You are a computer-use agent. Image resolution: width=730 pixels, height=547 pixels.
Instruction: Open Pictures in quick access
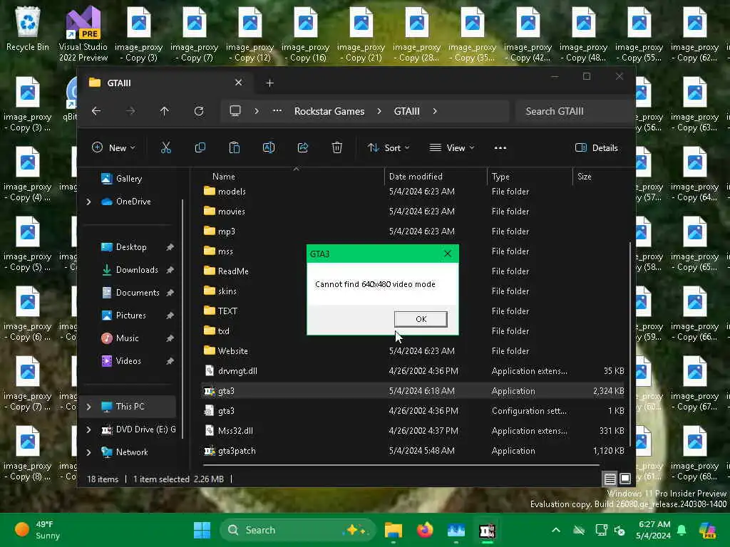(131, 316)
